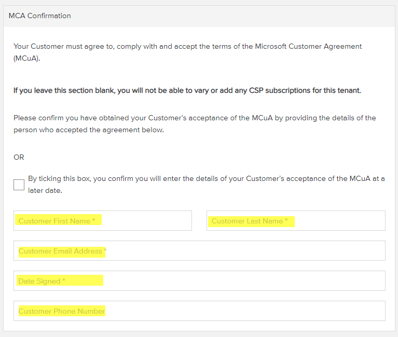The height and width of the screenshot is (337, 398).
Task: Click the 'Microsoft Customer Agreement' phrase
Action: click(308, 47)
